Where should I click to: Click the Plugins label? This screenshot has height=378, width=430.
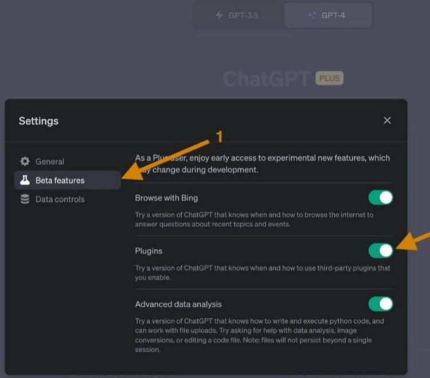pos(148,251)
